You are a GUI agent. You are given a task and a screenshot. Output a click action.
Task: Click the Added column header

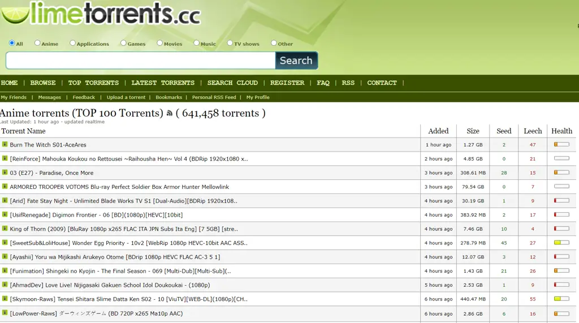point(438,131)
